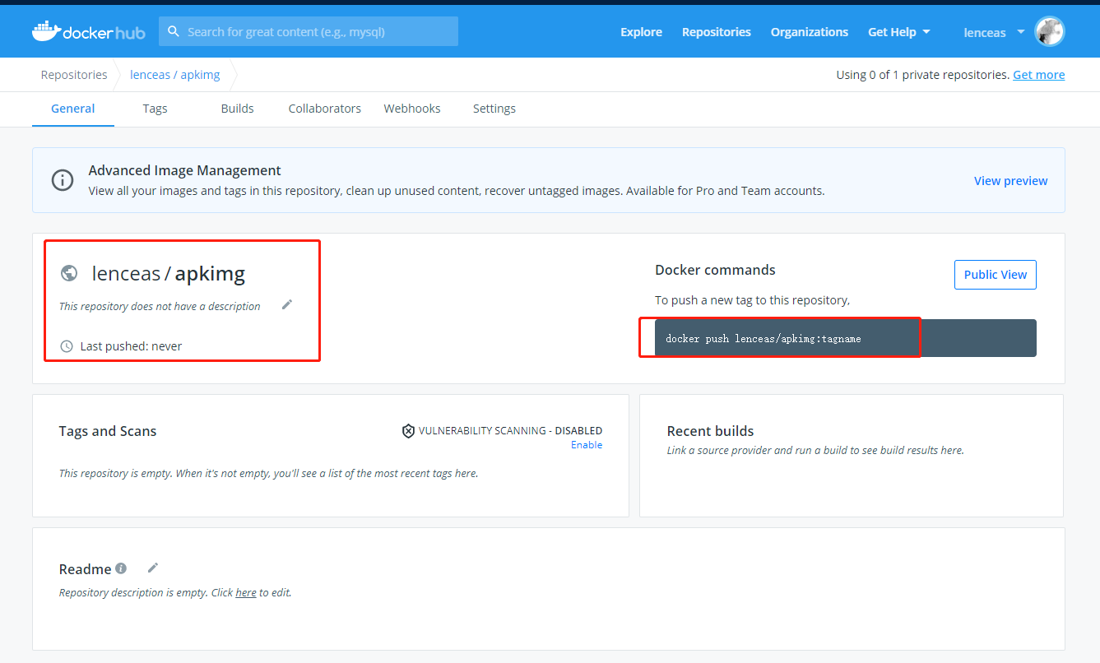Viewport: 1100px width, 663px height.
Task: Open the Webhooks tab
Action: click(x=411, y=109)
